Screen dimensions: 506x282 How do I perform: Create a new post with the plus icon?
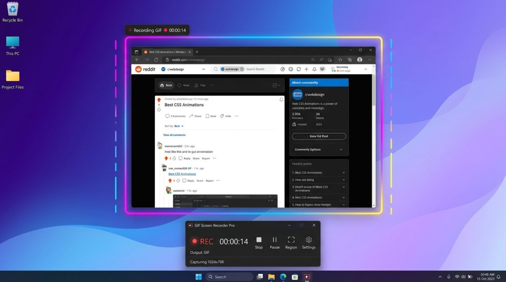click(307, 69)
